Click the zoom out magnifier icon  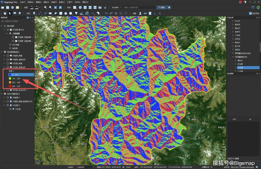pyautogui.click(x=51, y=7)
